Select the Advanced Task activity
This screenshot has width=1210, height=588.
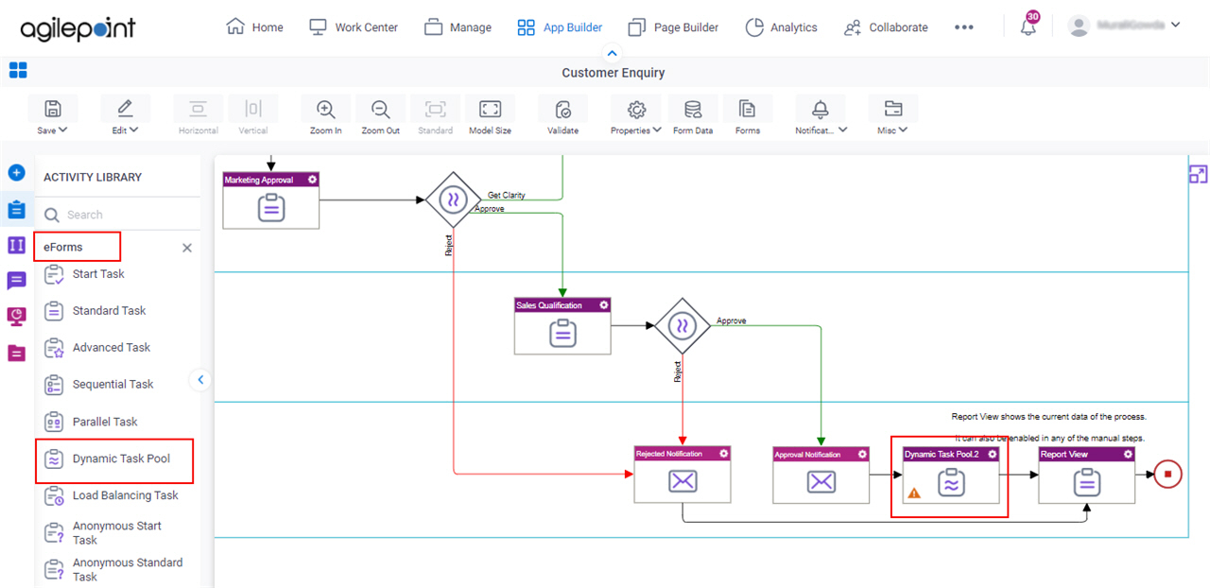click(x=112, y=347)
